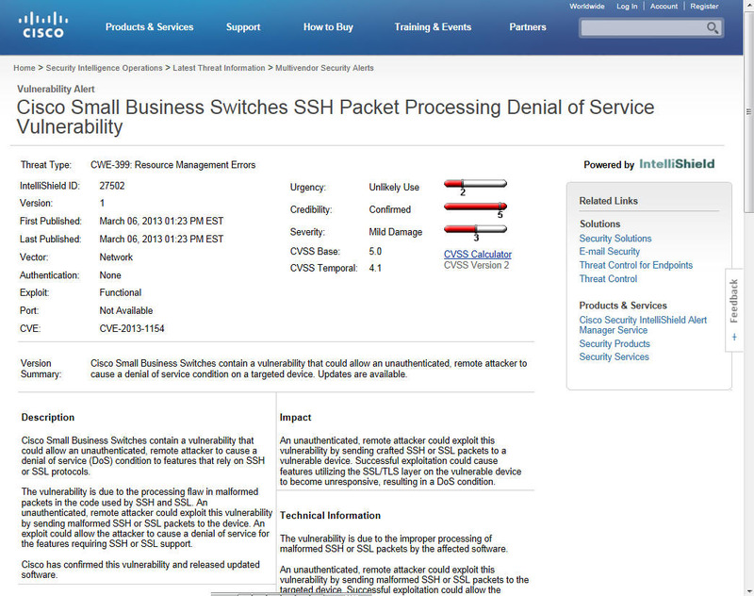Expand the Feedback side tab plus icon

[734, 337]
